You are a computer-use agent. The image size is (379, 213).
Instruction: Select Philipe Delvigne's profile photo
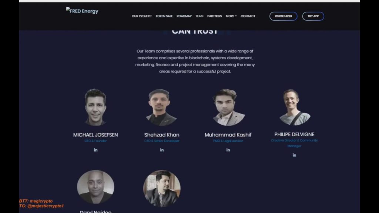coord(294,107)
